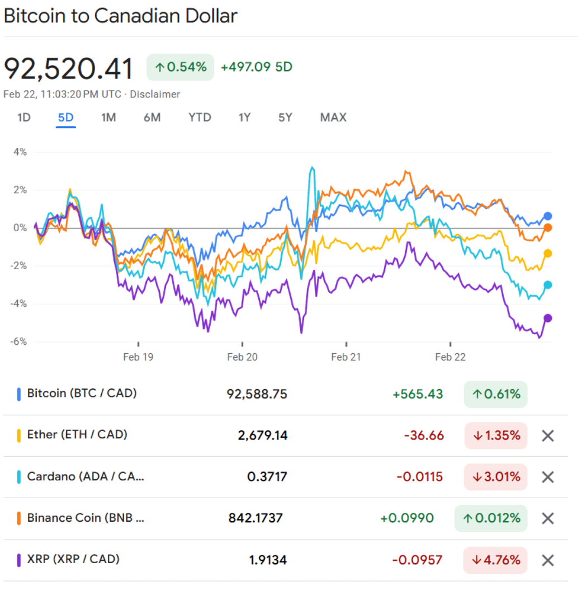Click the purple XRP endpoint dot on chart
Image resolution: width=578 pixels, height=590 pixels.
pyautogui.click(x=548, y=318)
